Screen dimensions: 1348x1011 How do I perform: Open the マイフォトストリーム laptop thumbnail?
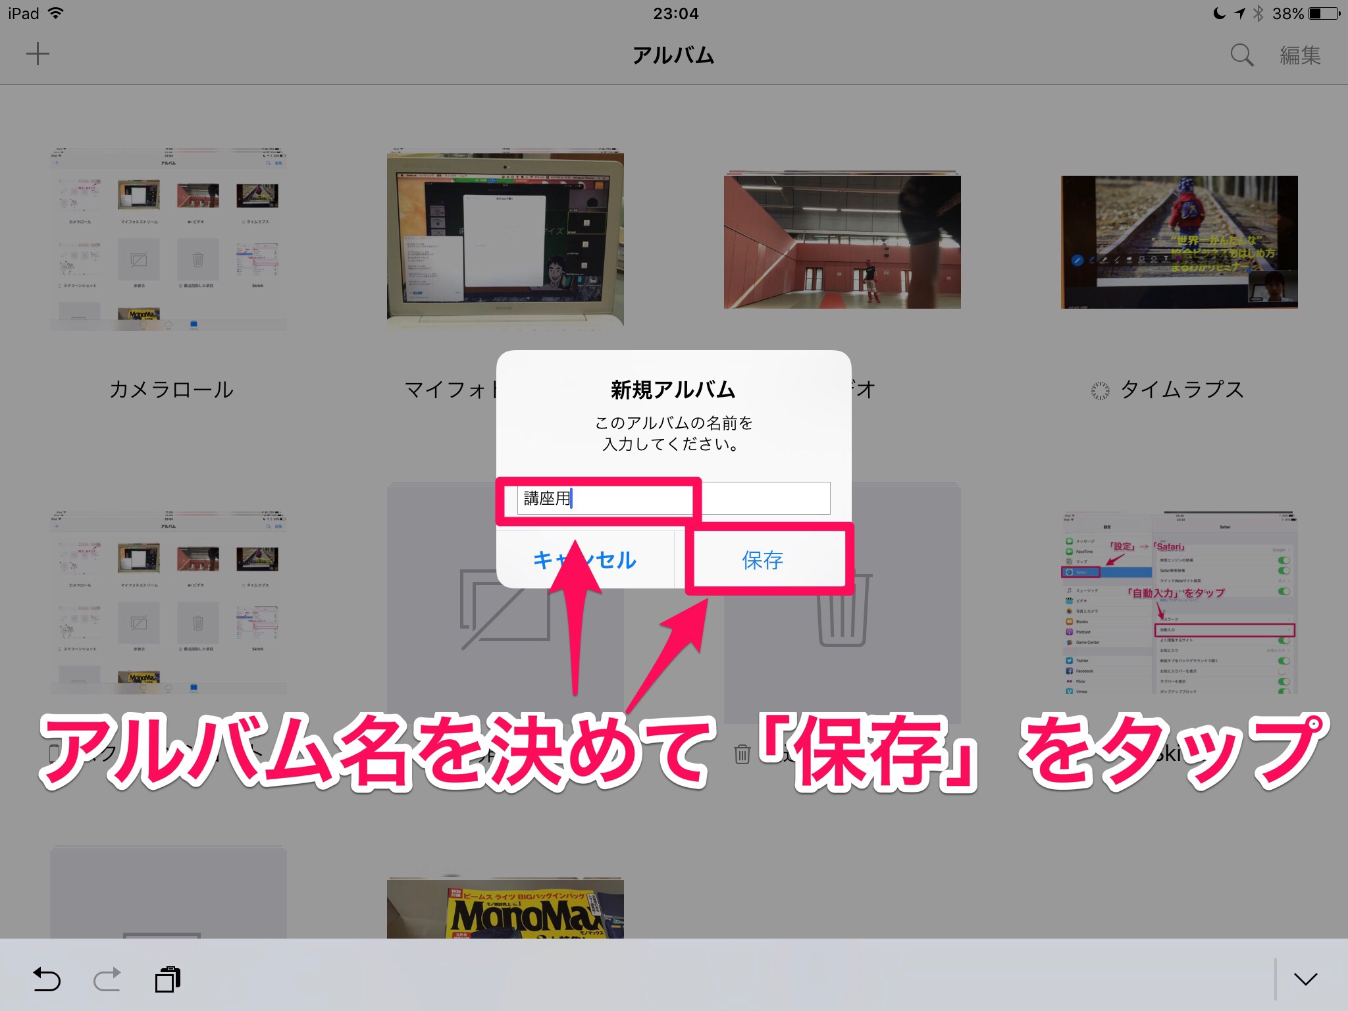(x=505, y=240)
